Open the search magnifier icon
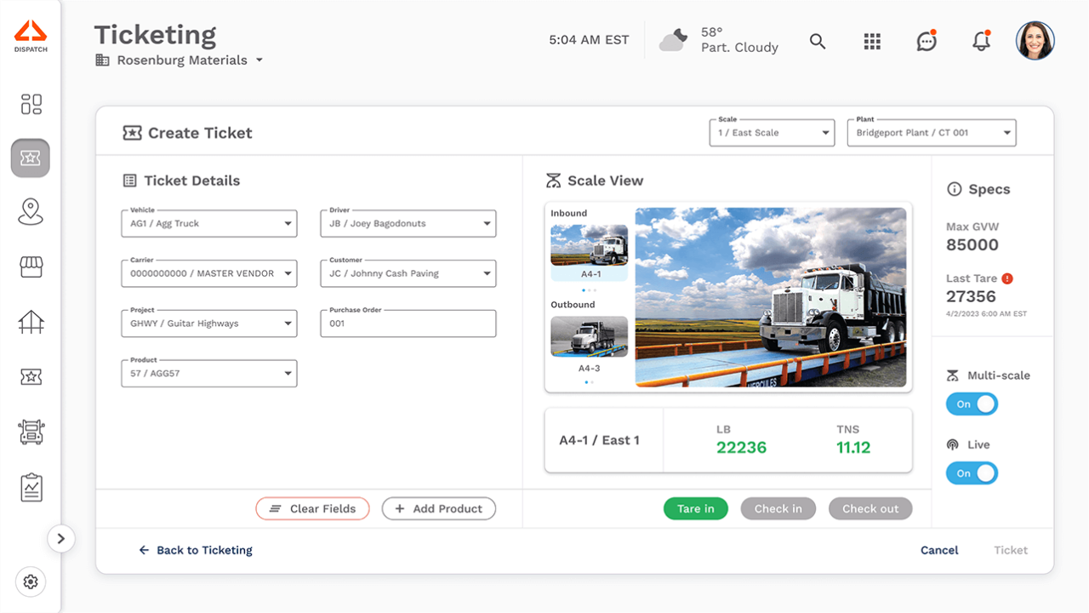The width and height of the screenshot is (1089, 613). pyautogui.click(x=818, y=41)
